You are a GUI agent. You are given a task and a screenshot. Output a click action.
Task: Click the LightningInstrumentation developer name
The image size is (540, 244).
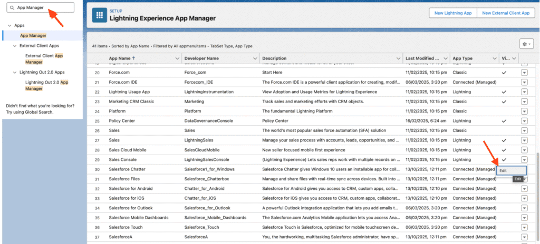click(209, 92)
